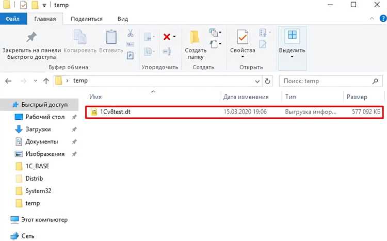387x241 pixels.
Task: Click the red X delete icon
Action: click(167, 37)
